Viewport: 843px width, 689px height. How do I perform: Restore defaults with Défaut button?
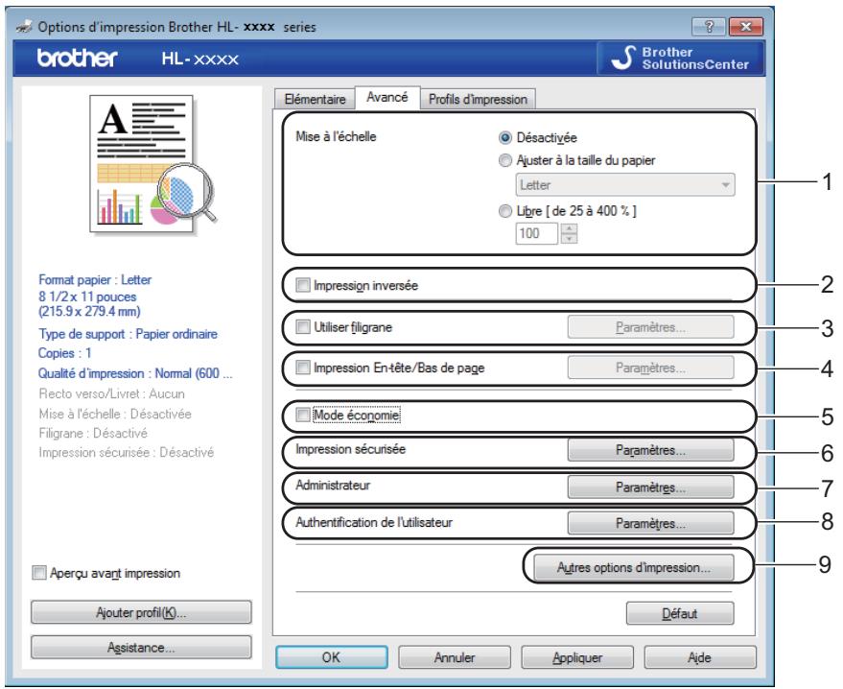(680, 613)
